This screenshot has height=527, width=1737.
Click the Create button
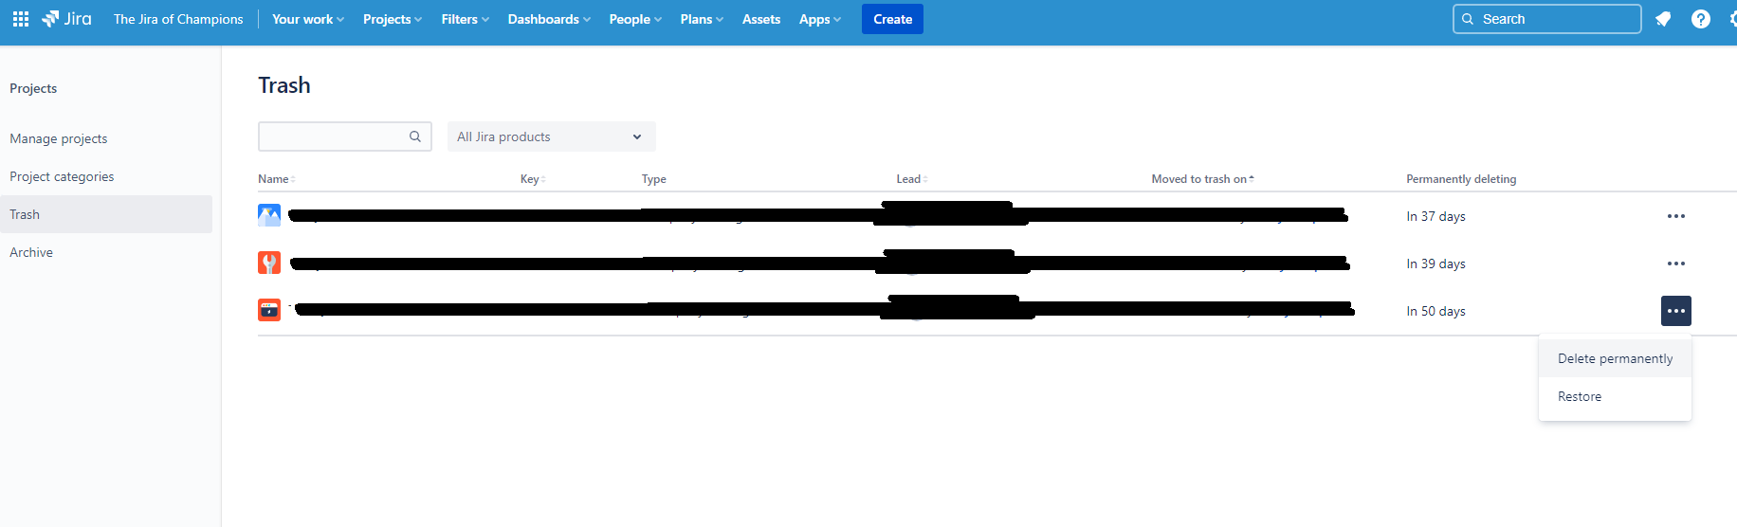click(x=892, y=19)
